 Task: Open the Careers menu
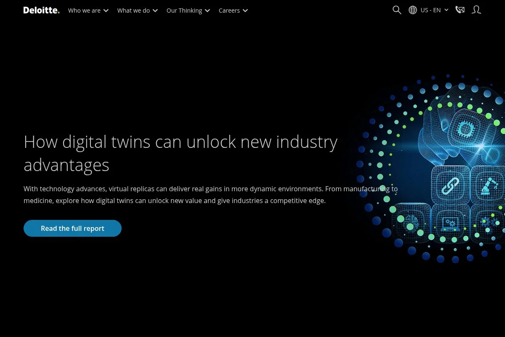(x=229, y=11)
